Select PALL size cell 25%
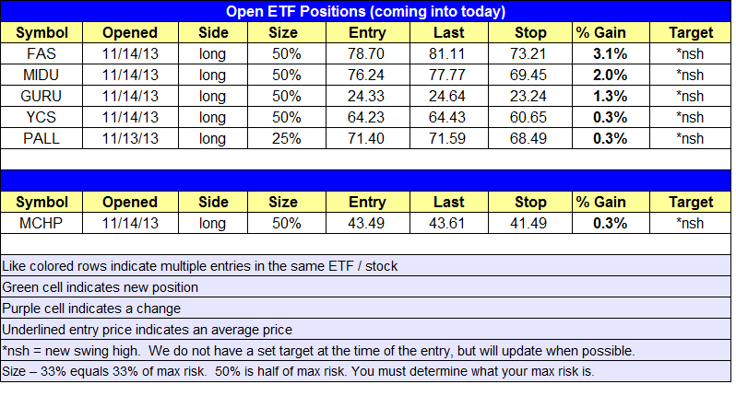This screenshot has height=396, width=736. (286, 139)
